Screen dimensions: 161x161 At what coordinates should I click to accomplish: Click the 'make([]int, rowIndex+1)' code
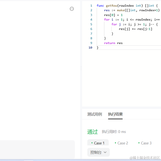tap(138, 10)
